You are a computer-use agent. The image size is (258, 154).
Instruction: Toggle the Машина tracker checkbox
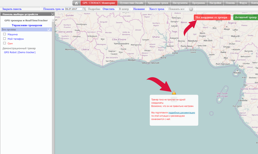(5, 34)
